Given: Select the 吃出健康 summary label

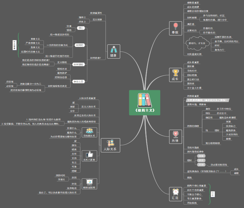Looking at the screenshot, I should tap(14, 45).
